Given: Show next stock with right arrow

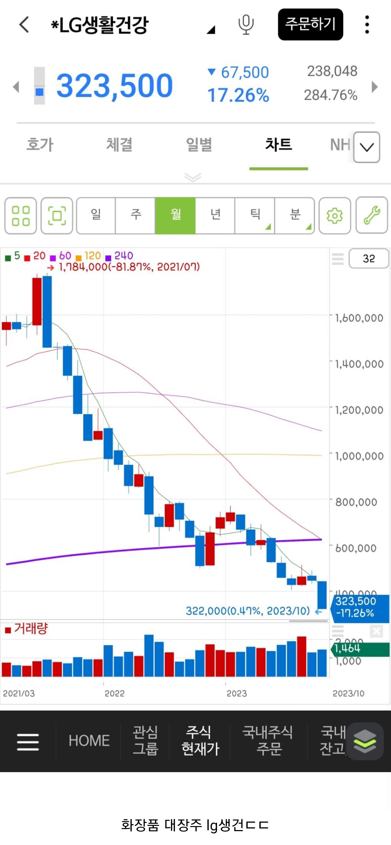Looking at the screenshot, I should click(375, 87).
